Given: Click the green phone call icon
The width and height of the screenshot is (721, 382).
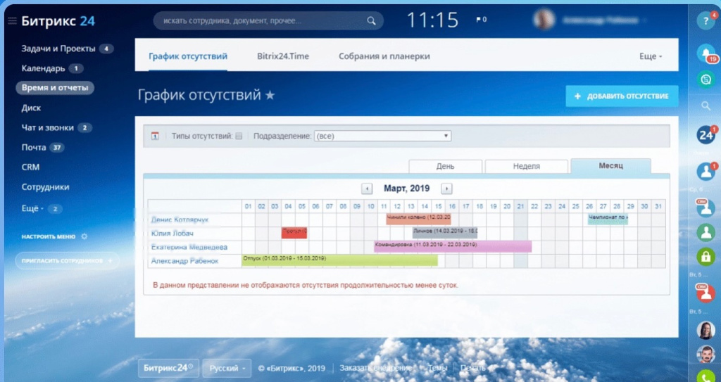Looking at the screenshot, I should [706, 376].
